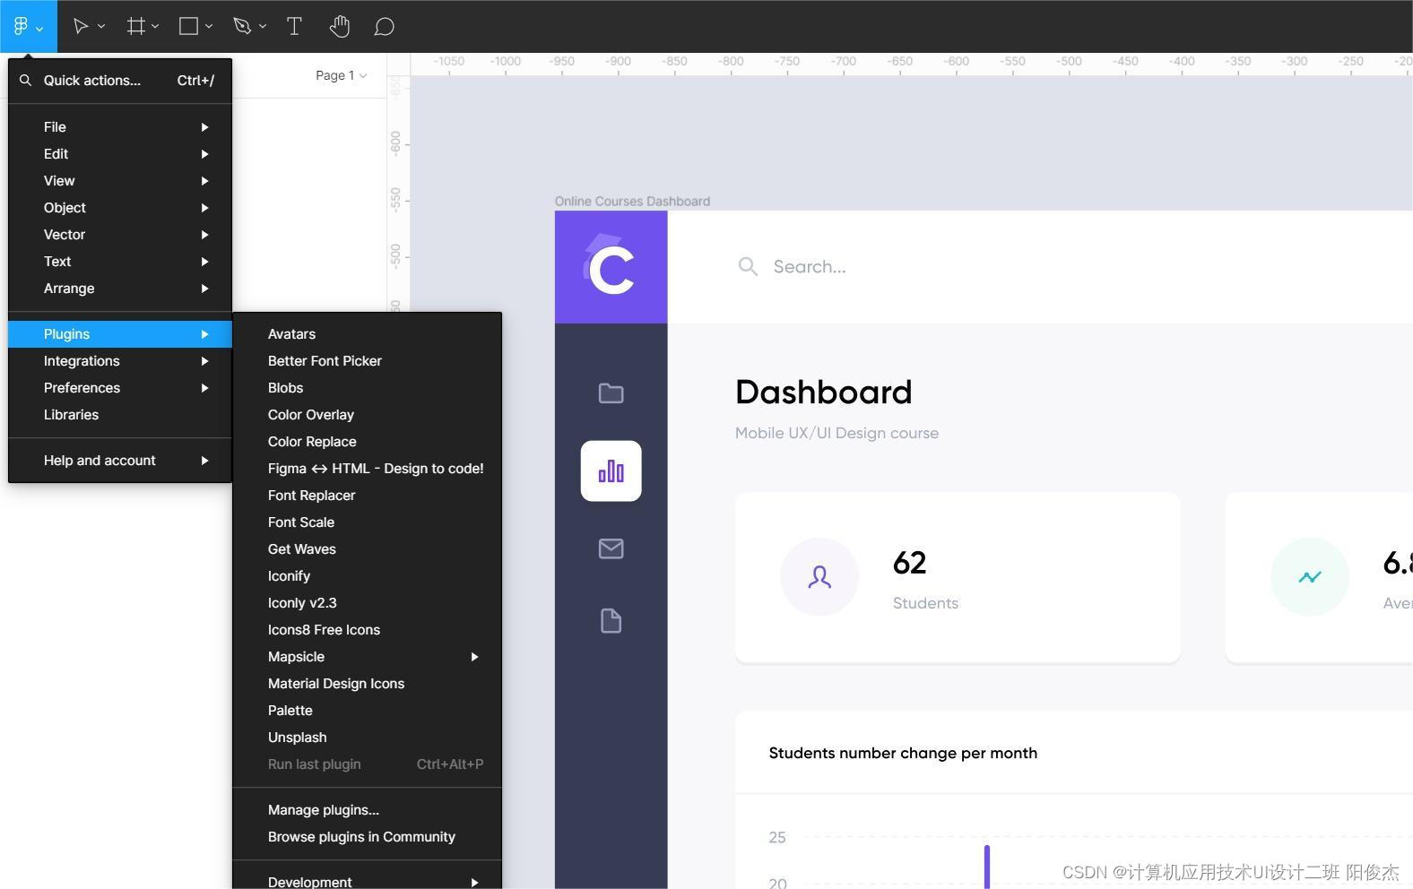Select the 62 students count
Image resolution: width=1413 pixels, height=889 pixels.
click(x=910, y=563)
